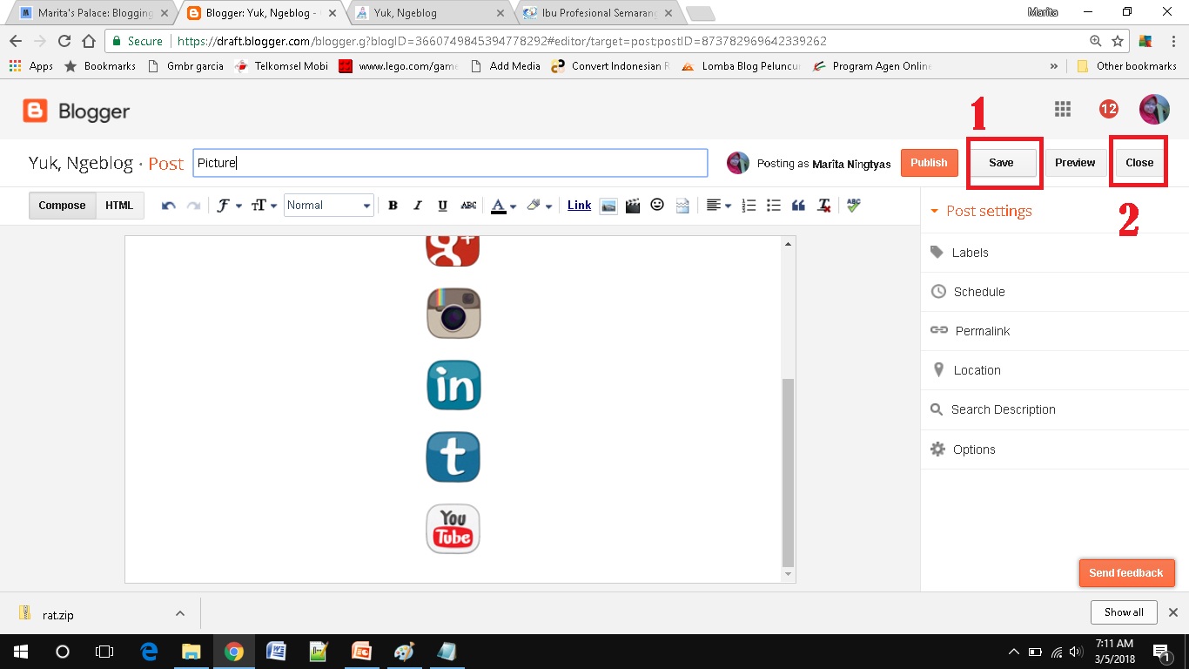This screenshot has height=669, width=1189.
Task: Open the font family dropdown
Action: [228, 205]
